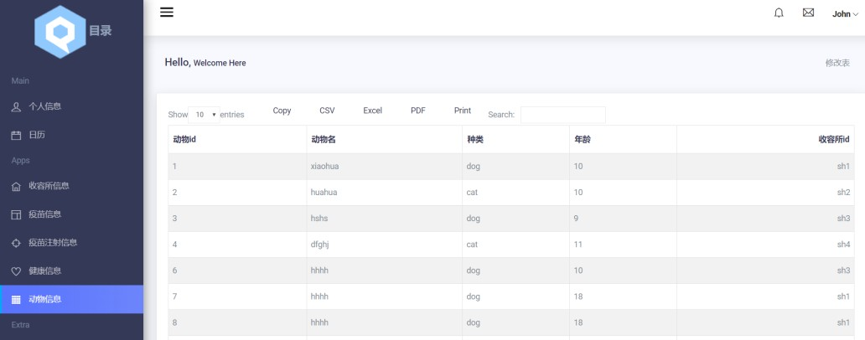Click the Search input field

562,115
